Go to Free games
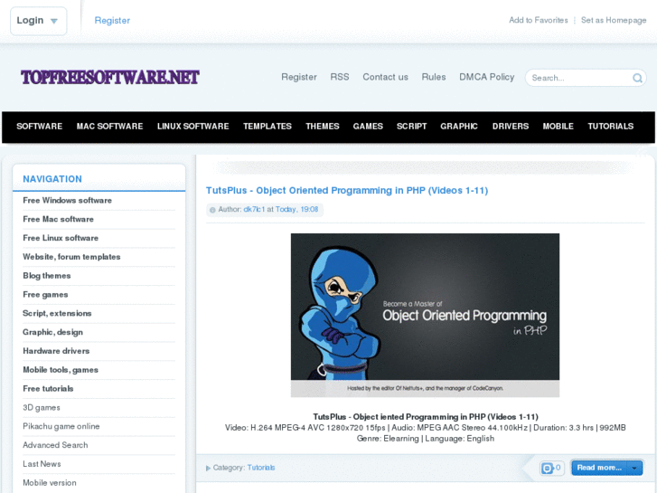Image resolution: width=657 pixels, height=493 pixels. click(x=45, y=295)
